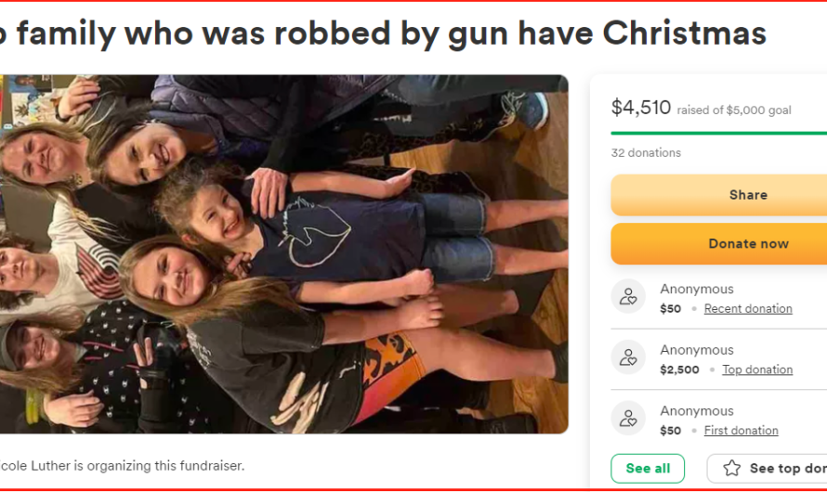Click the $2,500 donation amount
The width and height of the screenshot is (827, 492).
[x=679, y=369]
